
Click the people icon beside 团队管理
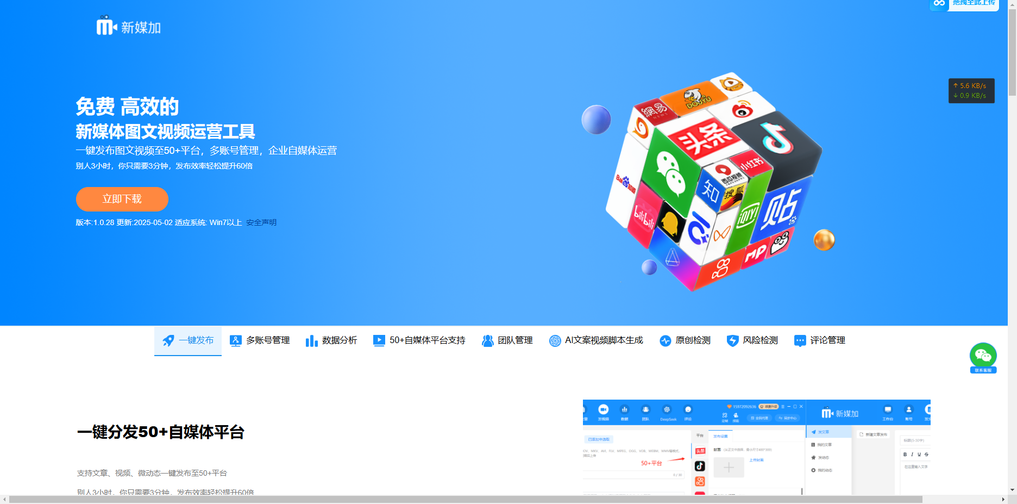pos(488,341)
